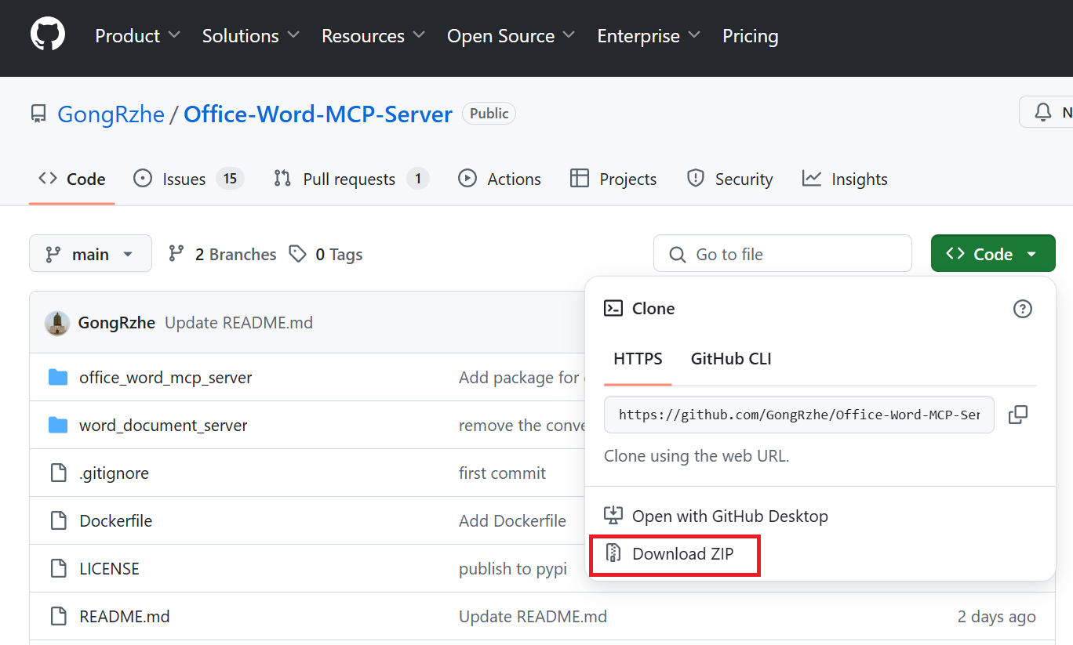Open the main branch selector dropdown
This screenshot has width=1073, height=645.
90,254
